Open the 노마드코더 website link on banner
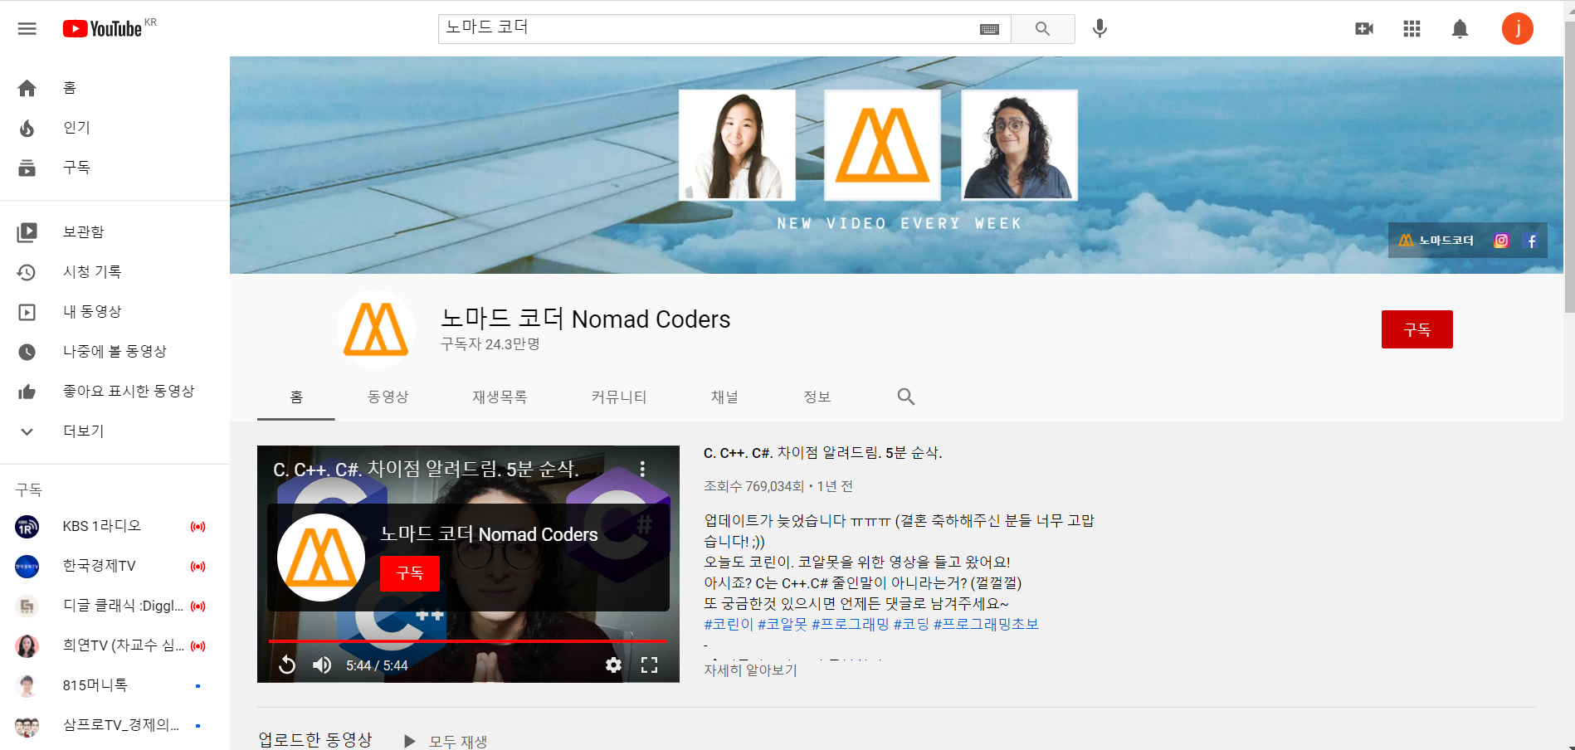This screenshot has height=750, width=1575. point(1436,241)
